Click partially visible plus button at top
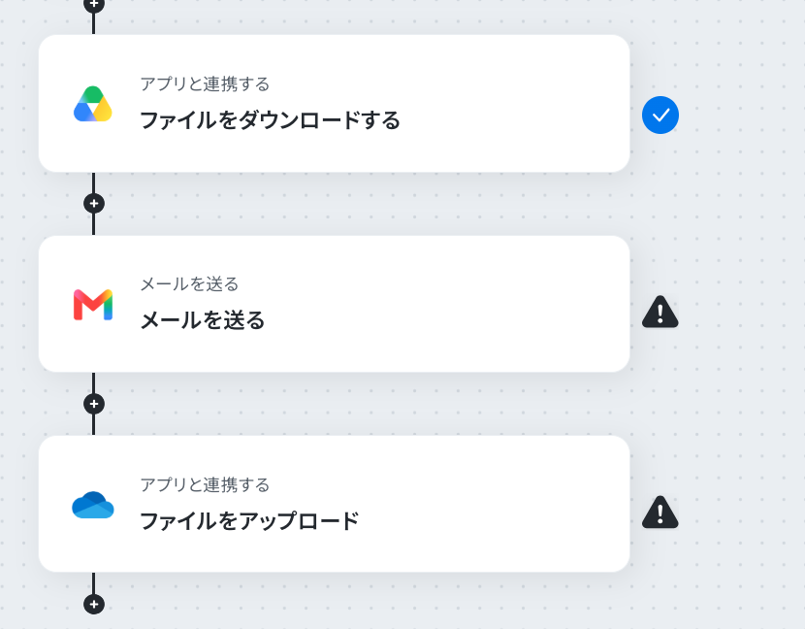The width and height of the screenshot is (805, 629). point(94,5)
